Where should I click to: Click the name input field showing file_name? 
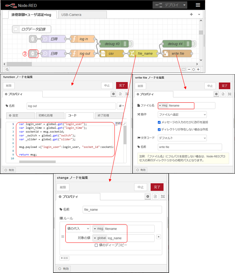click(122, 210)
